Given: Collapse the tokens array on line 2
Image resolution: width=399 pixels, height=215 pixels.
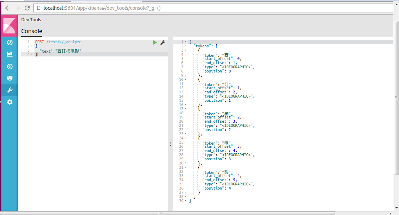Looking at the screenshot, I should pyautogui.click(x=185, y=46).
